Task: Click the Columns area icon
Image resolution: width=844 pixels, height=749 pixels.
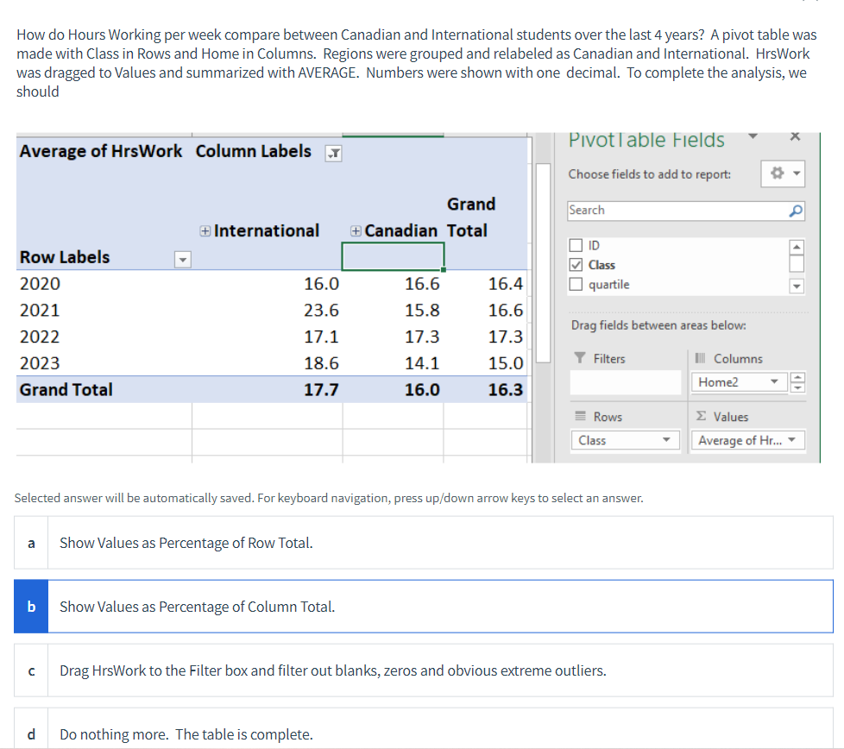Action: click(x=700, y=358)
